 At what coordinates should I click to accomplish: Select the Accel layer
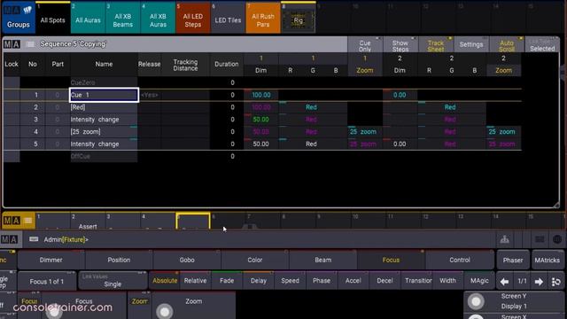pyautogui.click(x=353, y=281)
